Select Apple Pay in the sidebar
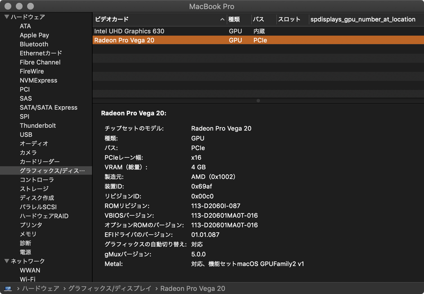The width and height of the screenshot is (424, 294). [x=34, y=35]
